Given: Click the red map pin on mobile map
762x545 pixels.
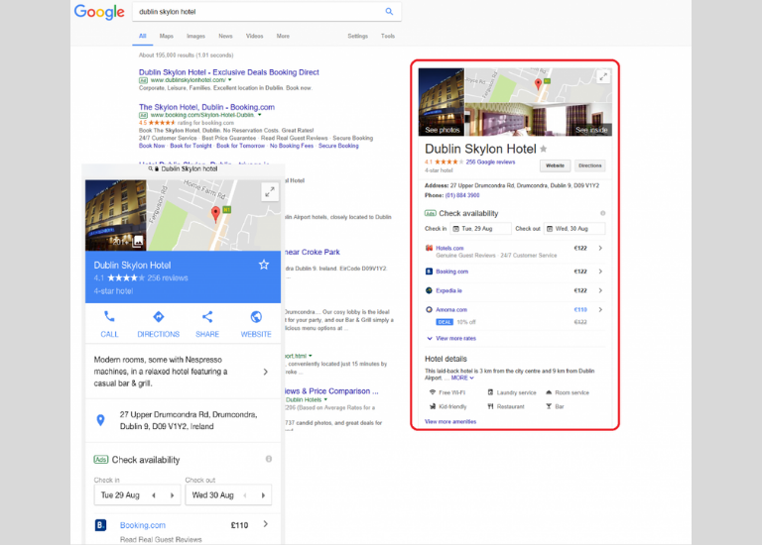Looking at the screenshot, I should tap(215, 213).
